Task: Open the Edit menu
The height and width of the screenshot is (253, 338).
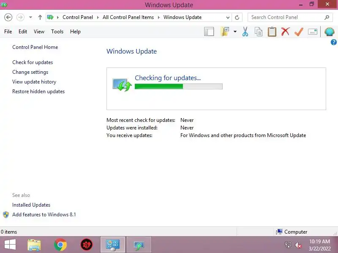Action: pos(23,31)
